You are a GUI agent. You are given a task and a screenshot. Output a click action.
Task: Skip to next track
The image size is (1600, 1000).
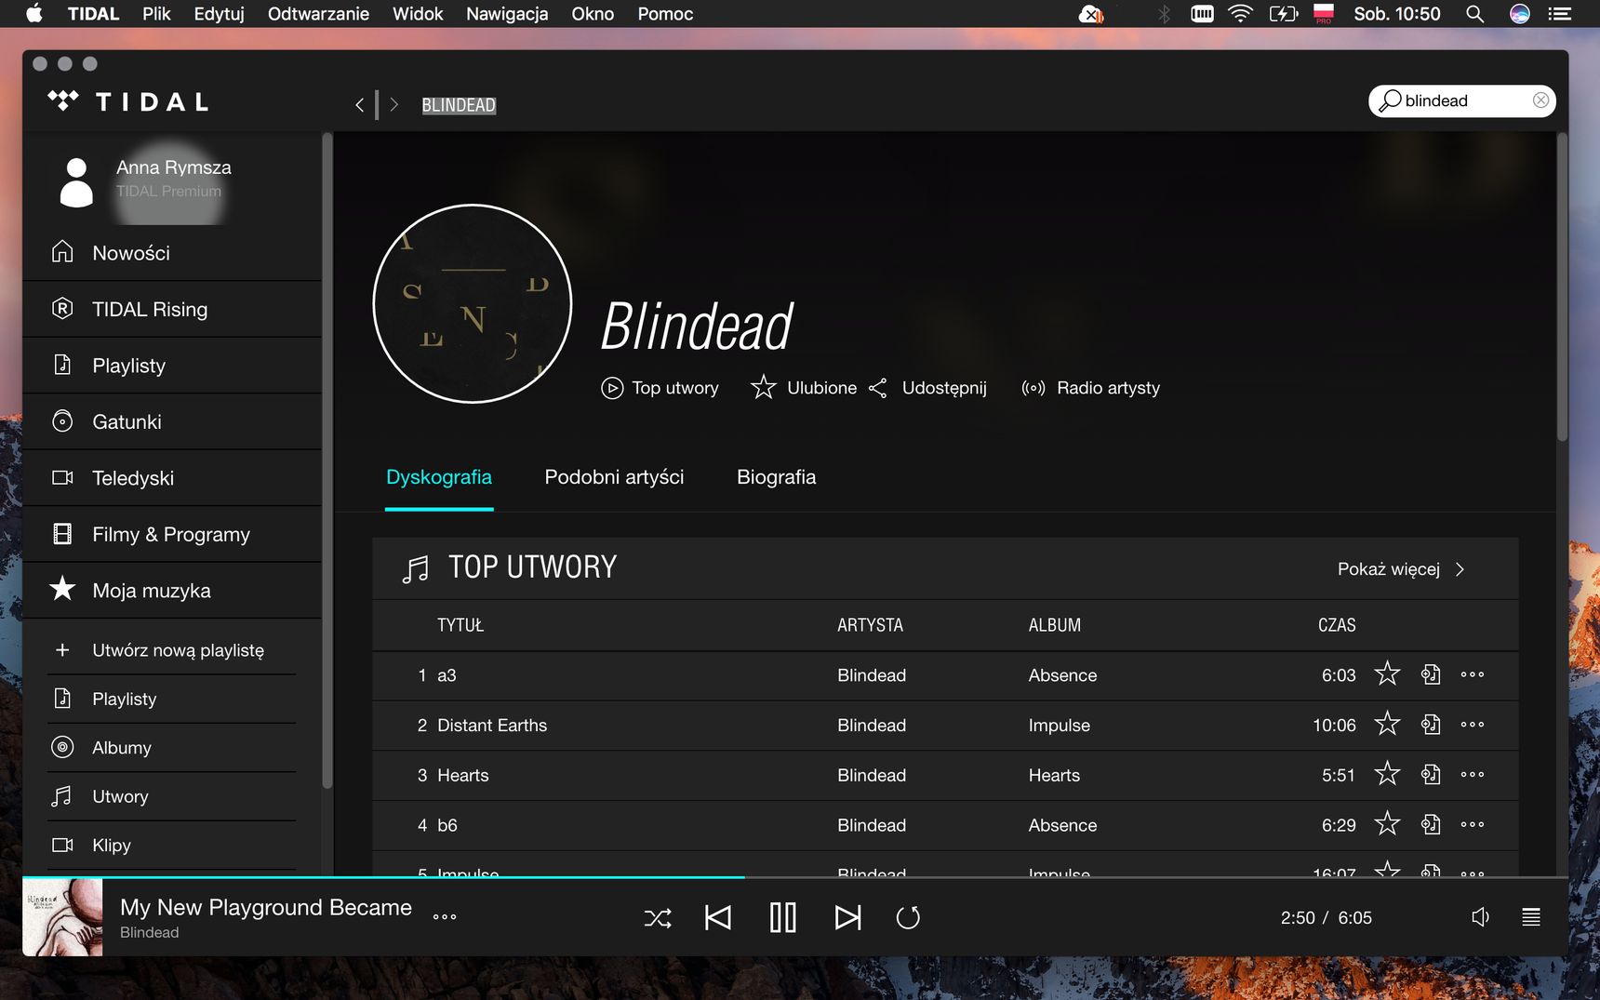coord(847,918)
